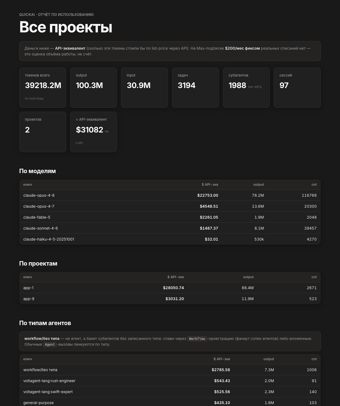Click the 'сессий' value 97
Image resolution: width=340 pixels, height=406 pixels.
(x=284, y=85)
